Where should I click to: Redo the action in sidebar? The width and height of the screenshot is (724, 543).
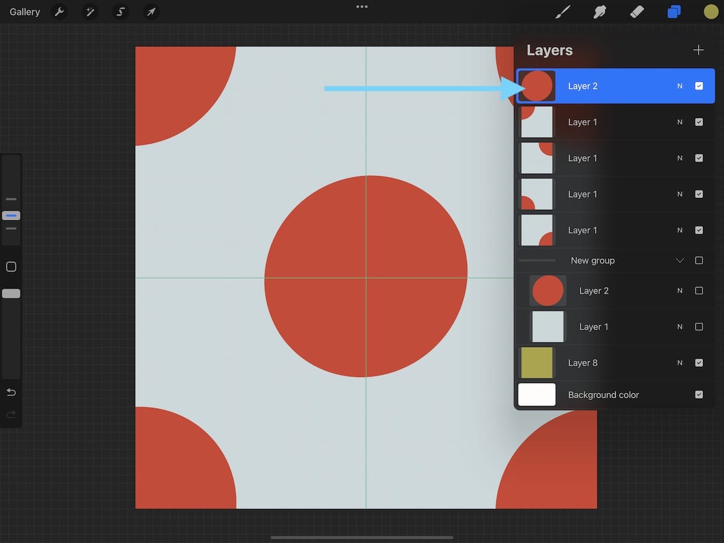coord(11,414)
